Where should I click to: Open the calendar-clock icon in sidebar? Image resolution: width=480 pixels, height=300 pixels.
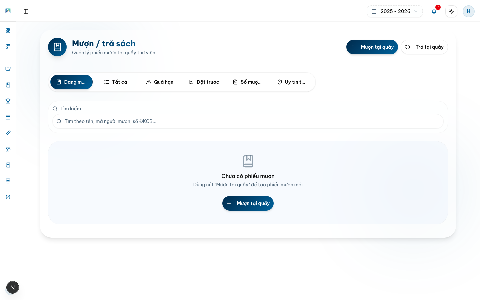8,149
